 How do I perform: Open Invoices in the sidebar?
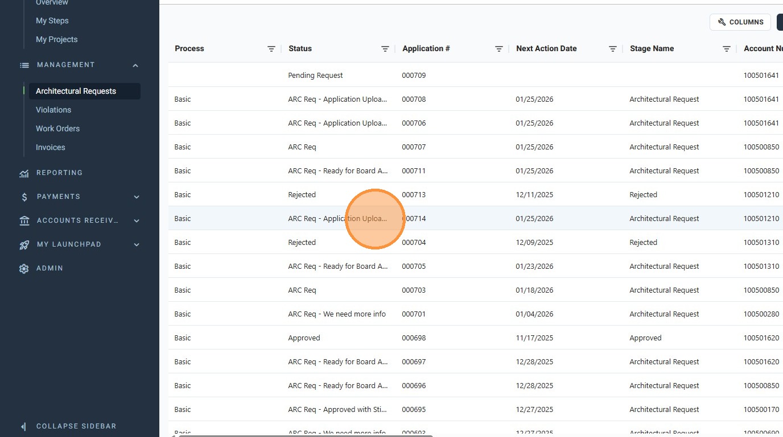51,147
